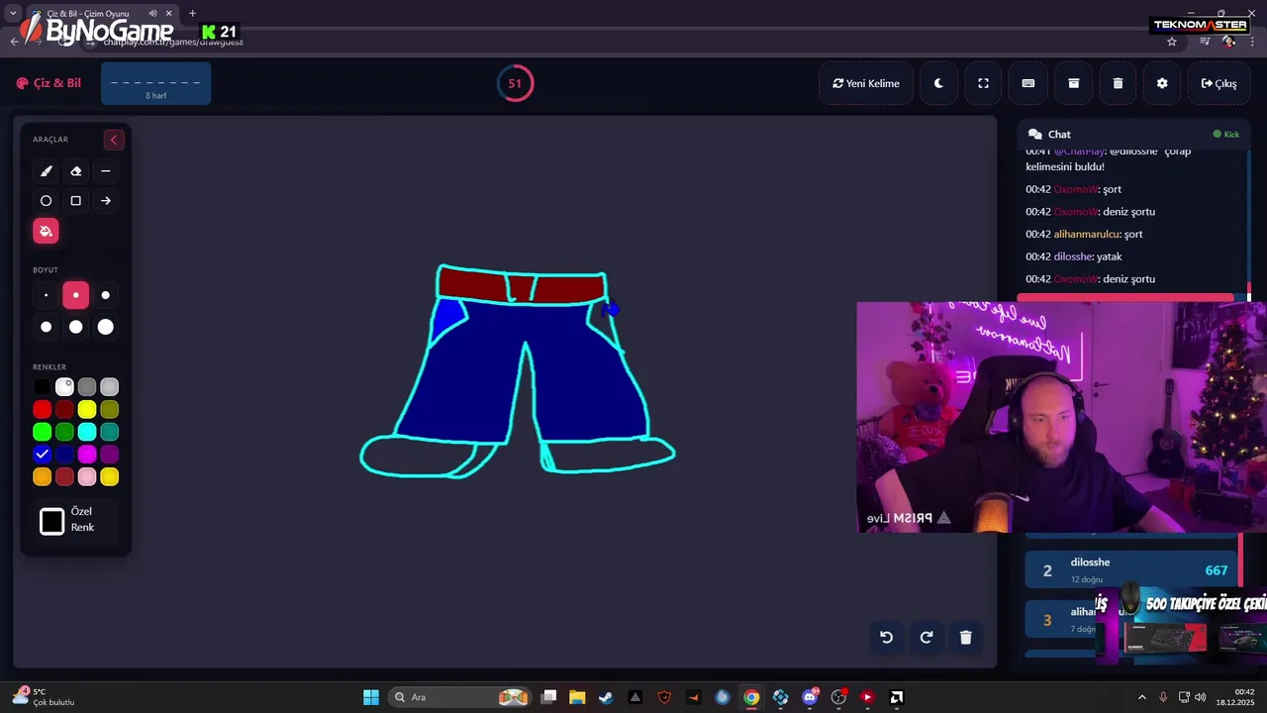Screen dimensions: 1267x713
Task: Open a new browser tab
Action: (192, 14)
